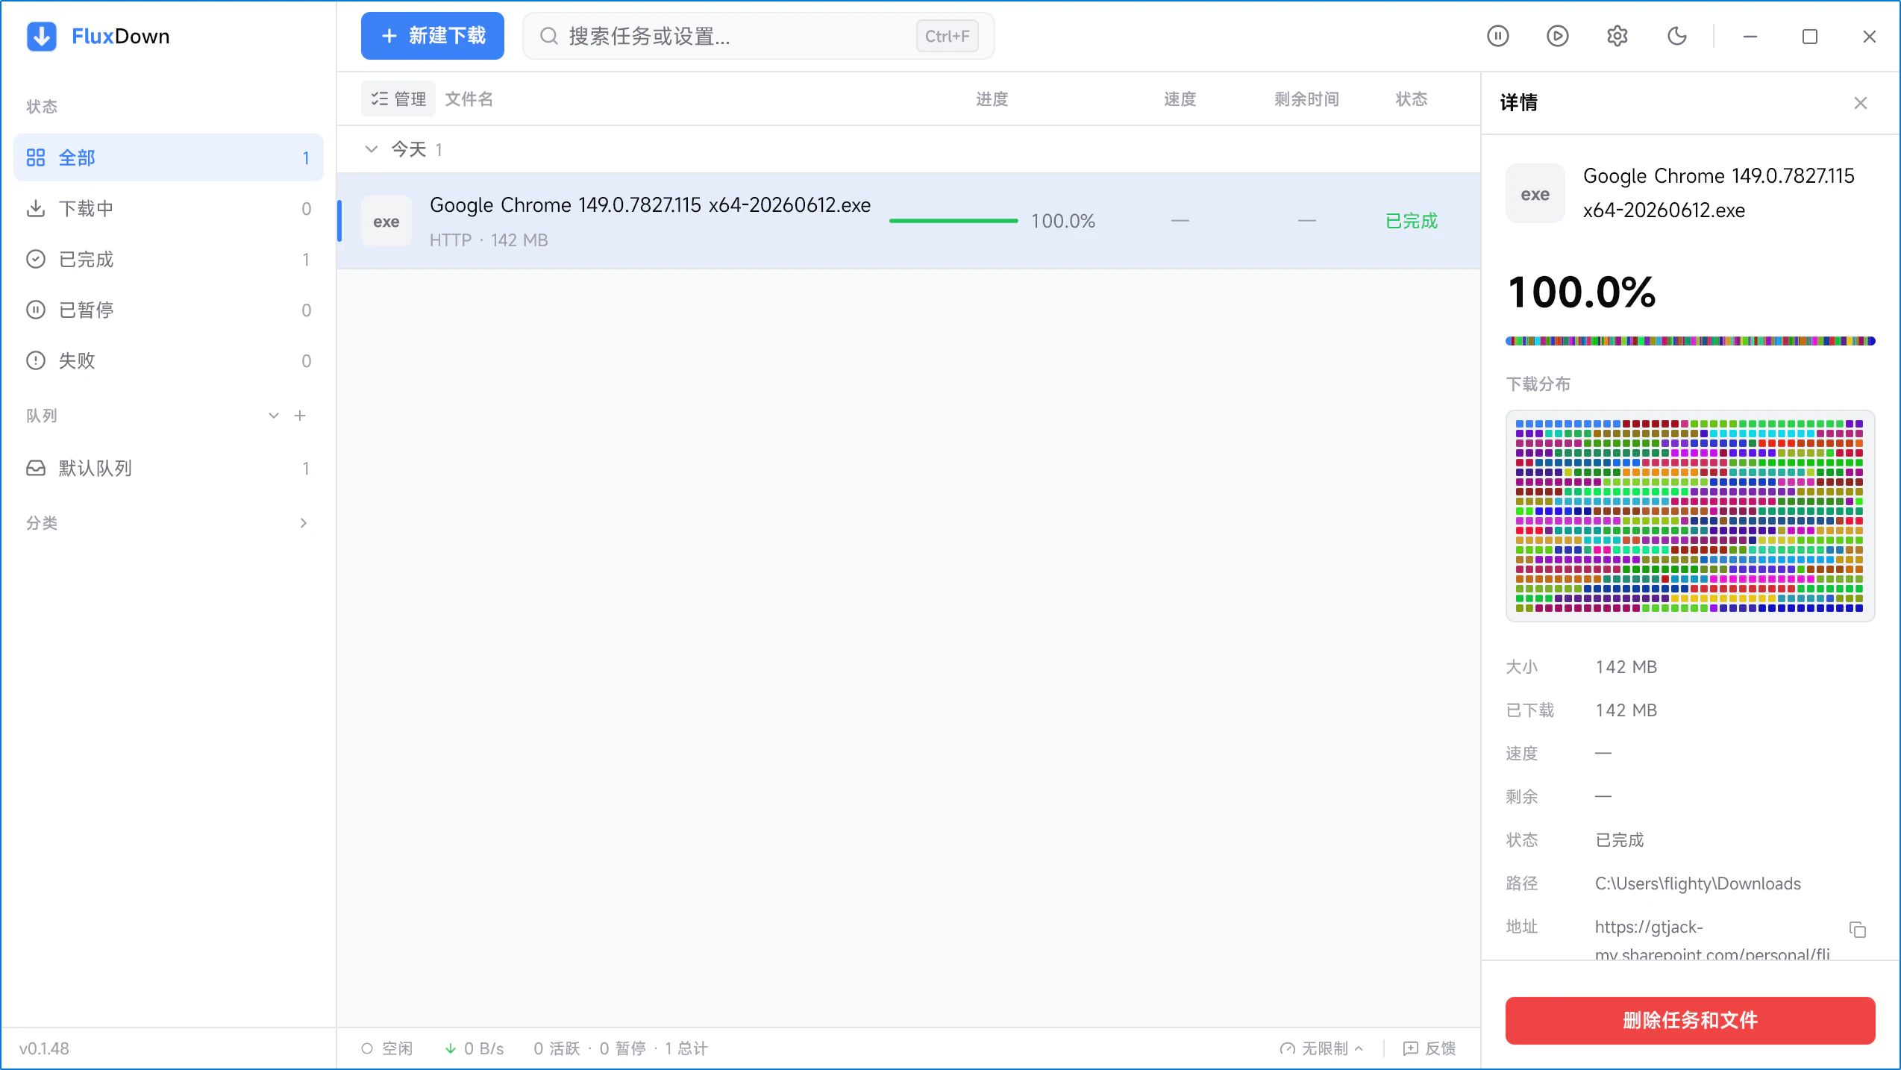Image resolution: width=1901 pixels, height=1070 pixels.
Task: Close the 详情 details panel
Action: (1861, 103)
